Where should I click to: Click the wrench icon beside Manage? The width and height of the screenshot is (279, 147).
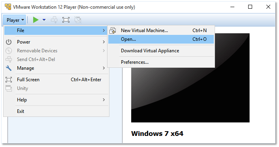9,68
